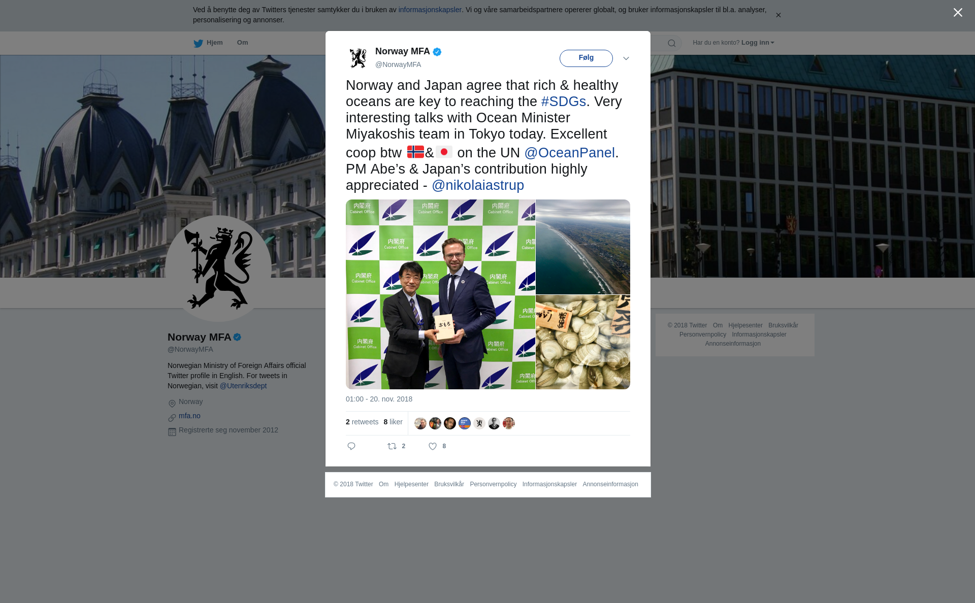975x603 pixels.
Task: Like the tweet with the heart icon
Action: point(433,446)
